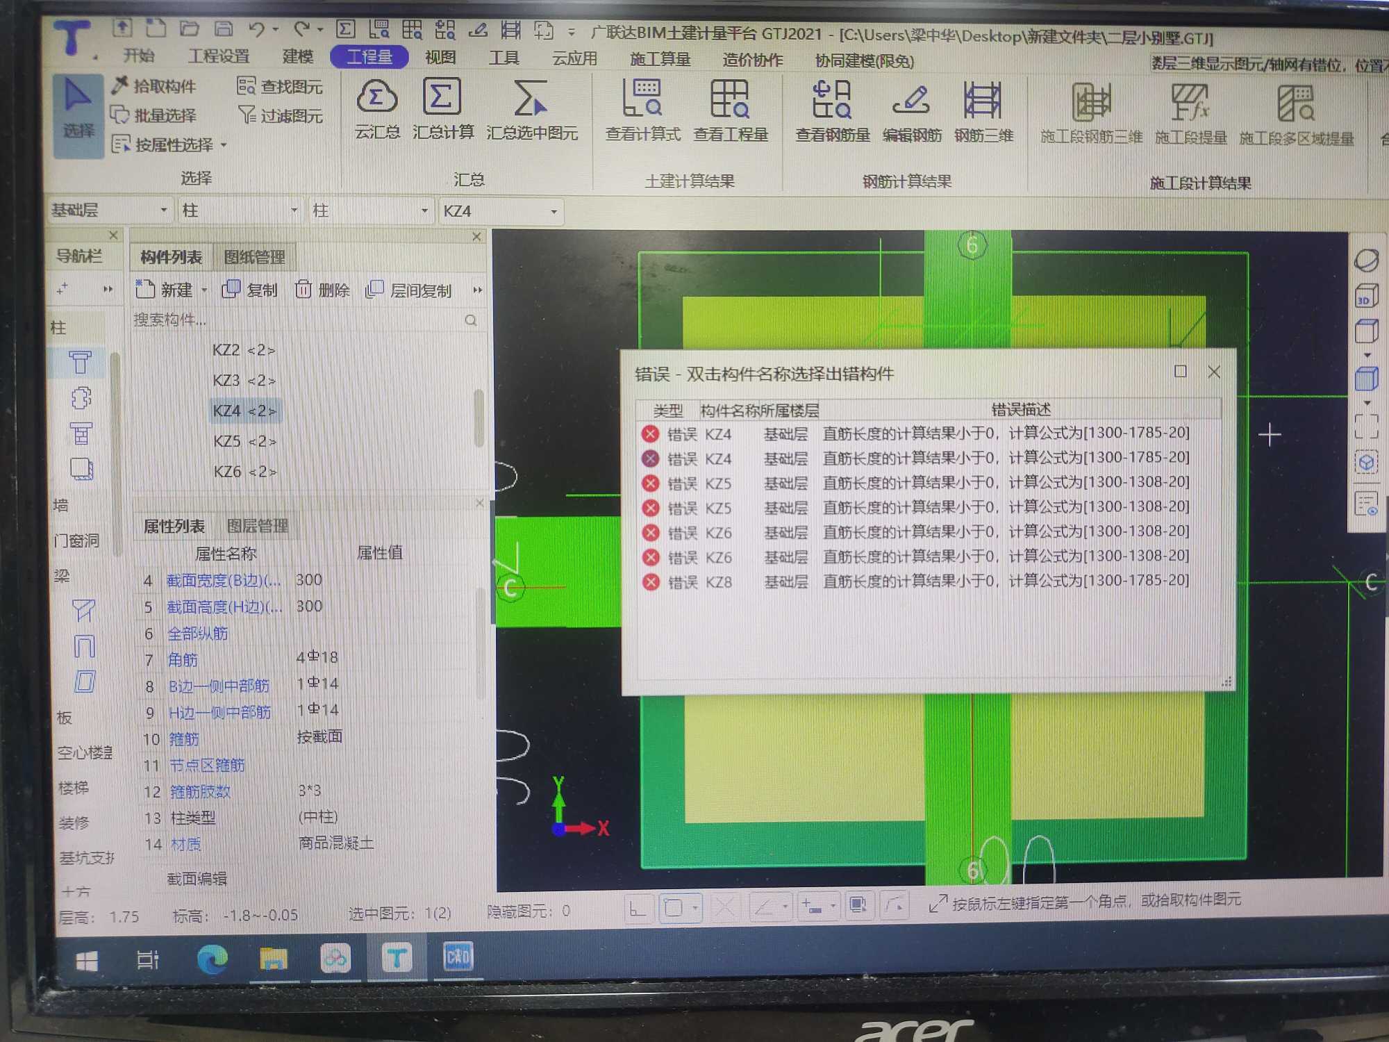Click the save icon in quick toolbar

pos(223,28)
